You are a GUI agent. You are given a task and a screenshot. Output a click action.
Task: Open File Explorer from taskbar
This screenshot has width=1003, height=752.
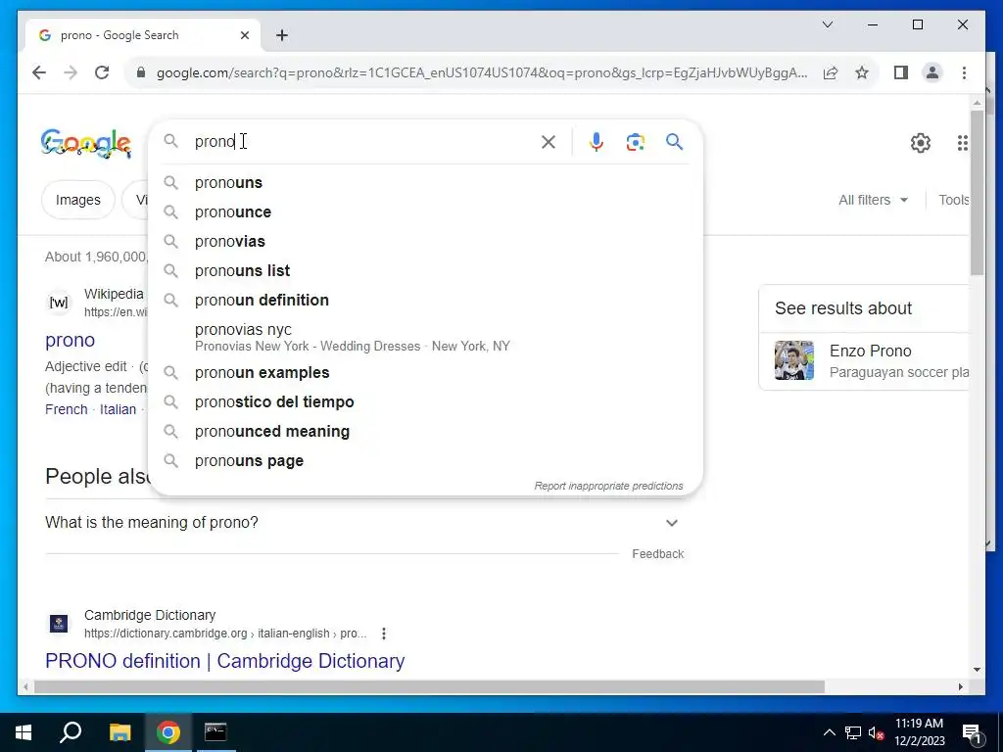[119, 732]
